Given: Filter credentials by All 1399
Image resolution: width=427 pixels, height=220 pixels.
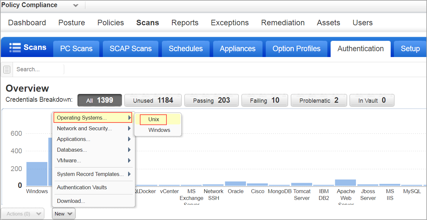Looking at the screenshot, I should 100,100.
